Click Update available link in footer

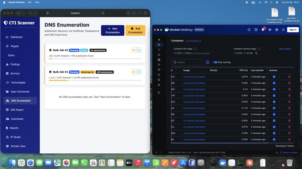(289, 152)
